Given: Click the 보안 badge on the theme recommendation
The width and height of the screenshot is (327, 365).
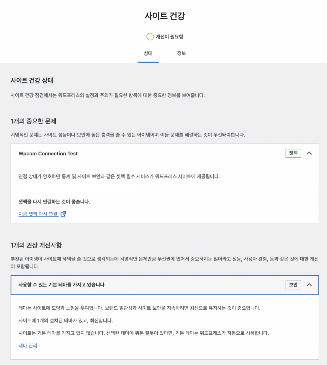Looking at the screenshot, I should 293,285.
